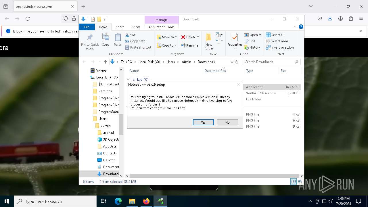Select Videos in the navigation tree
The height and width of the screenshot is (207, 368).
click(101, 70)
